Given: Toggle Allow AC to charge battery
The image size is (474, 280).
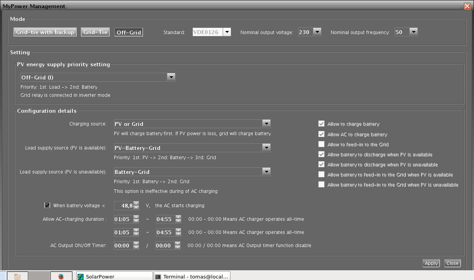Looking at the screenshot, I should click(321, 134).
